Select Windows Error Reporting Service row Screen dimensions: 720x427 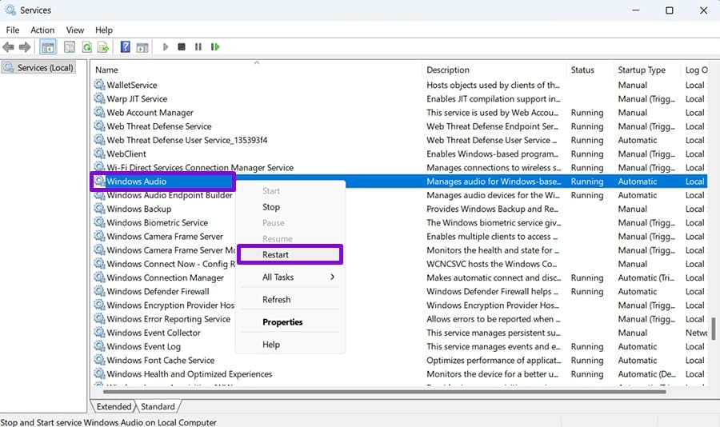398,318
